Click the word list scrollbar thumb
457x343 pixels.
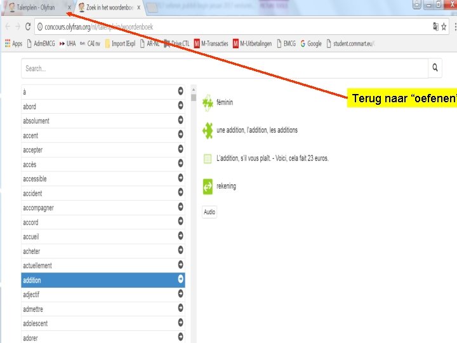[x=194, y=97]
